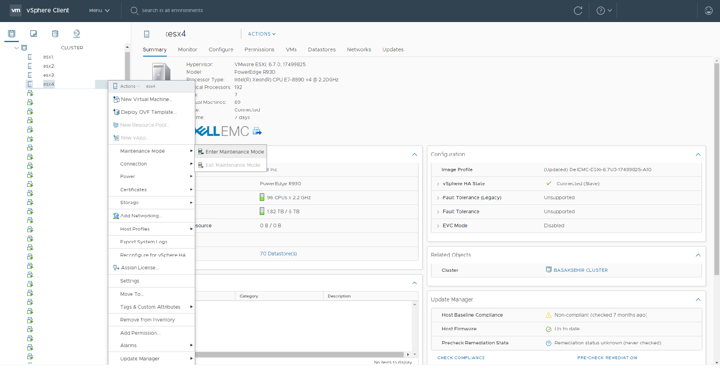Image resolution: width=720 pixels, height=368 pixels.
Task: Select esx2 host icon in tree
Action: pyautogui.click(x=30, y=66)
